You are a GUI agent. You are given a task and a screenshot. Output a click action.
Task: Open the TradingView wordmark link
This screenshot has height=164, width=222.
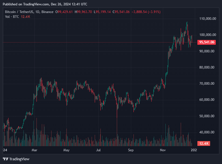19,159
